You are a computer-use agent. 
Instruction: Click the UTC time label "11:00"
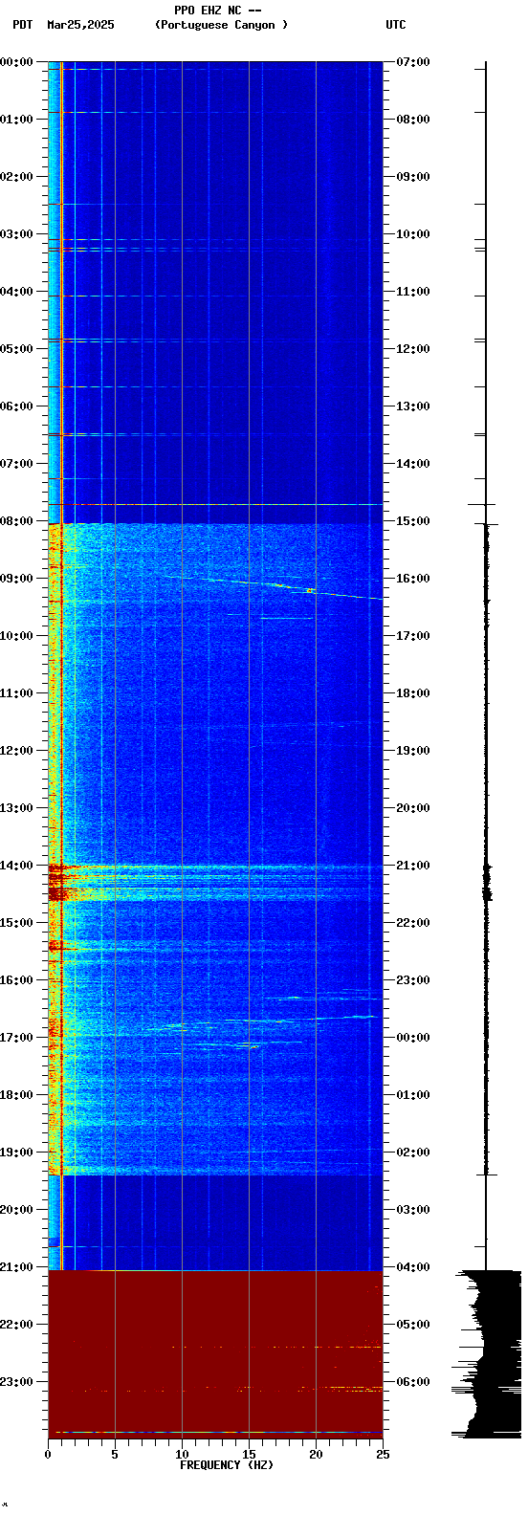point(413,292)
